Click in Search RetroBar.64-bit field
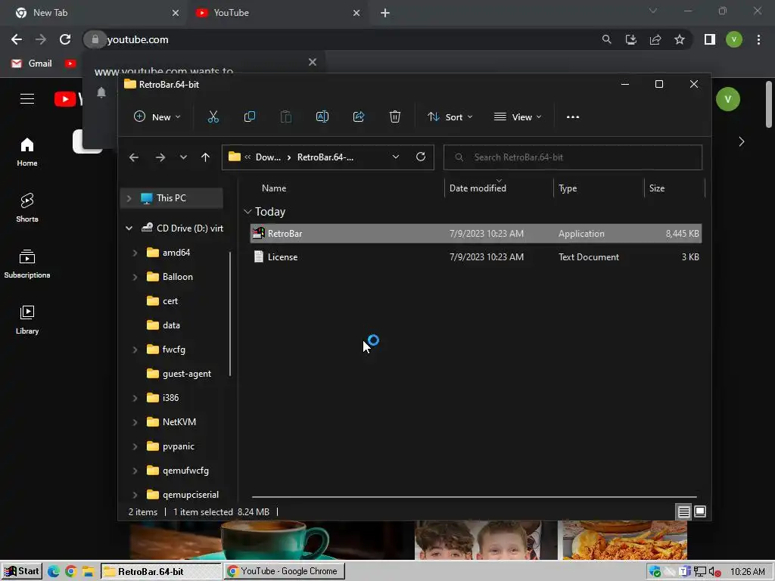Image resolution: width=775 pixels, height=581 pixels. point(572,157)
